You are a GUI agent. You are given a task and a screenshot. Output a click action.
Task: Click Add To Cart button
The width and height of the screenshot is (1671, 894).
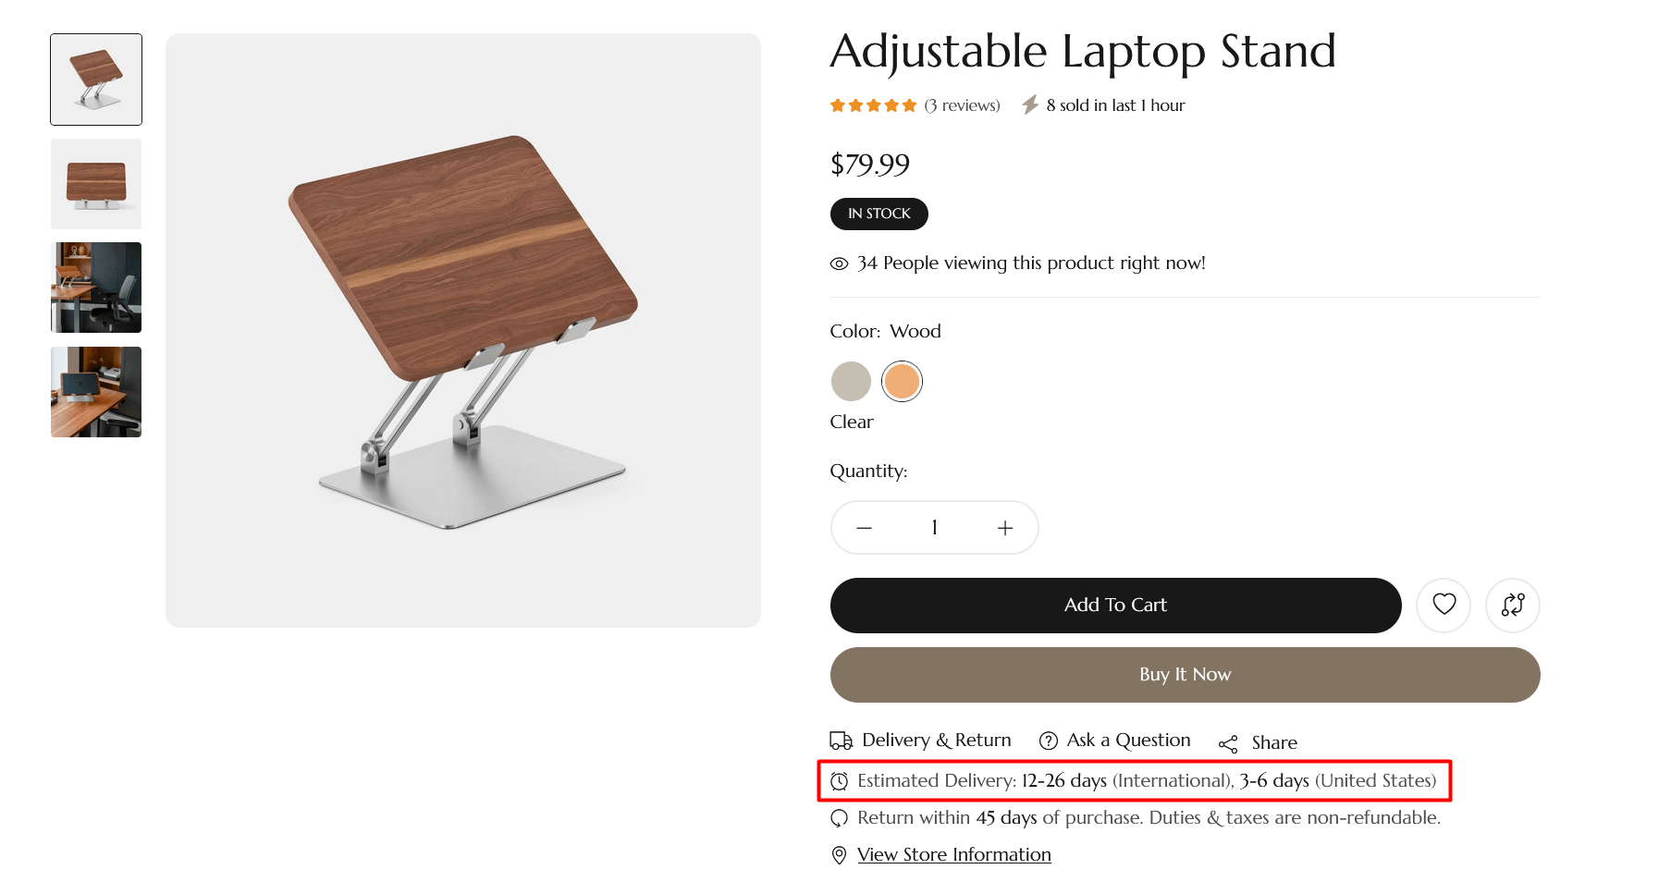[1115, 606]
